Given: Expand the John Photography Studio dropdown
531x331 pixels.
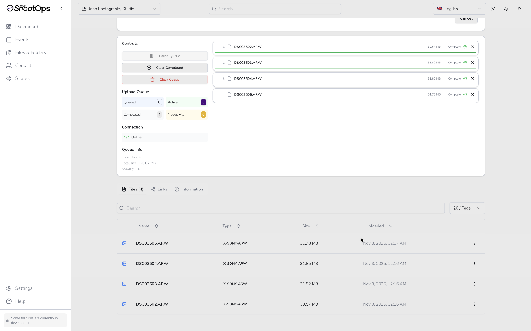Looking at the screenshot, I should coord(119,9).
